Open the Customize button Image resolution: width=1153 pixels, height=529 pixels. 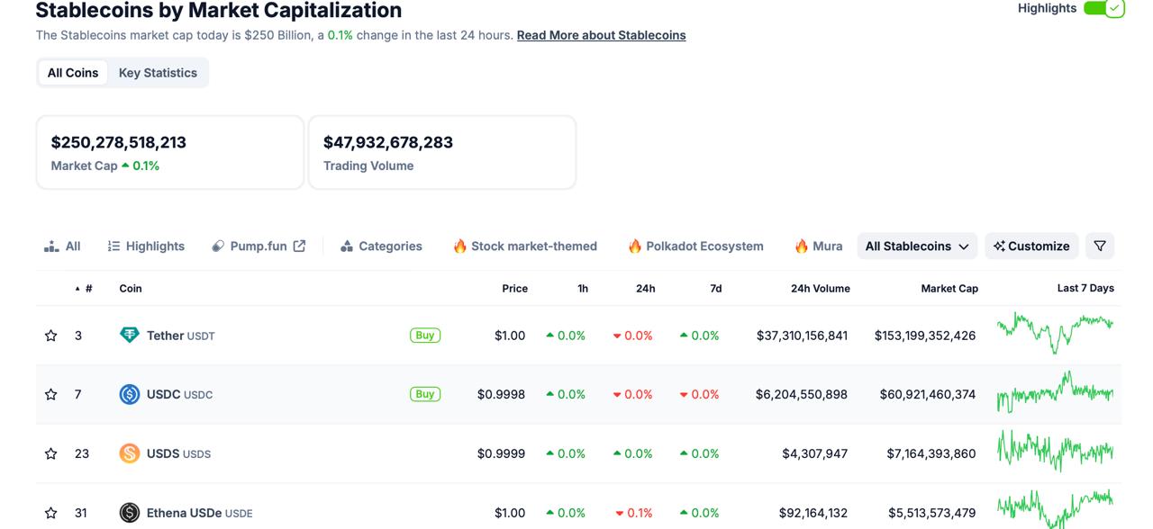pyautogui.click(x=1031, y=246)
